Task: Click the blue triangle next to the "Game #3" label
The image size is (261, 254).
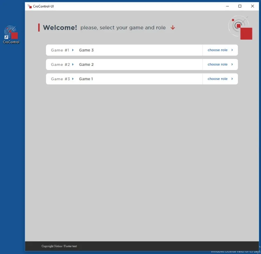Action: 73,79
